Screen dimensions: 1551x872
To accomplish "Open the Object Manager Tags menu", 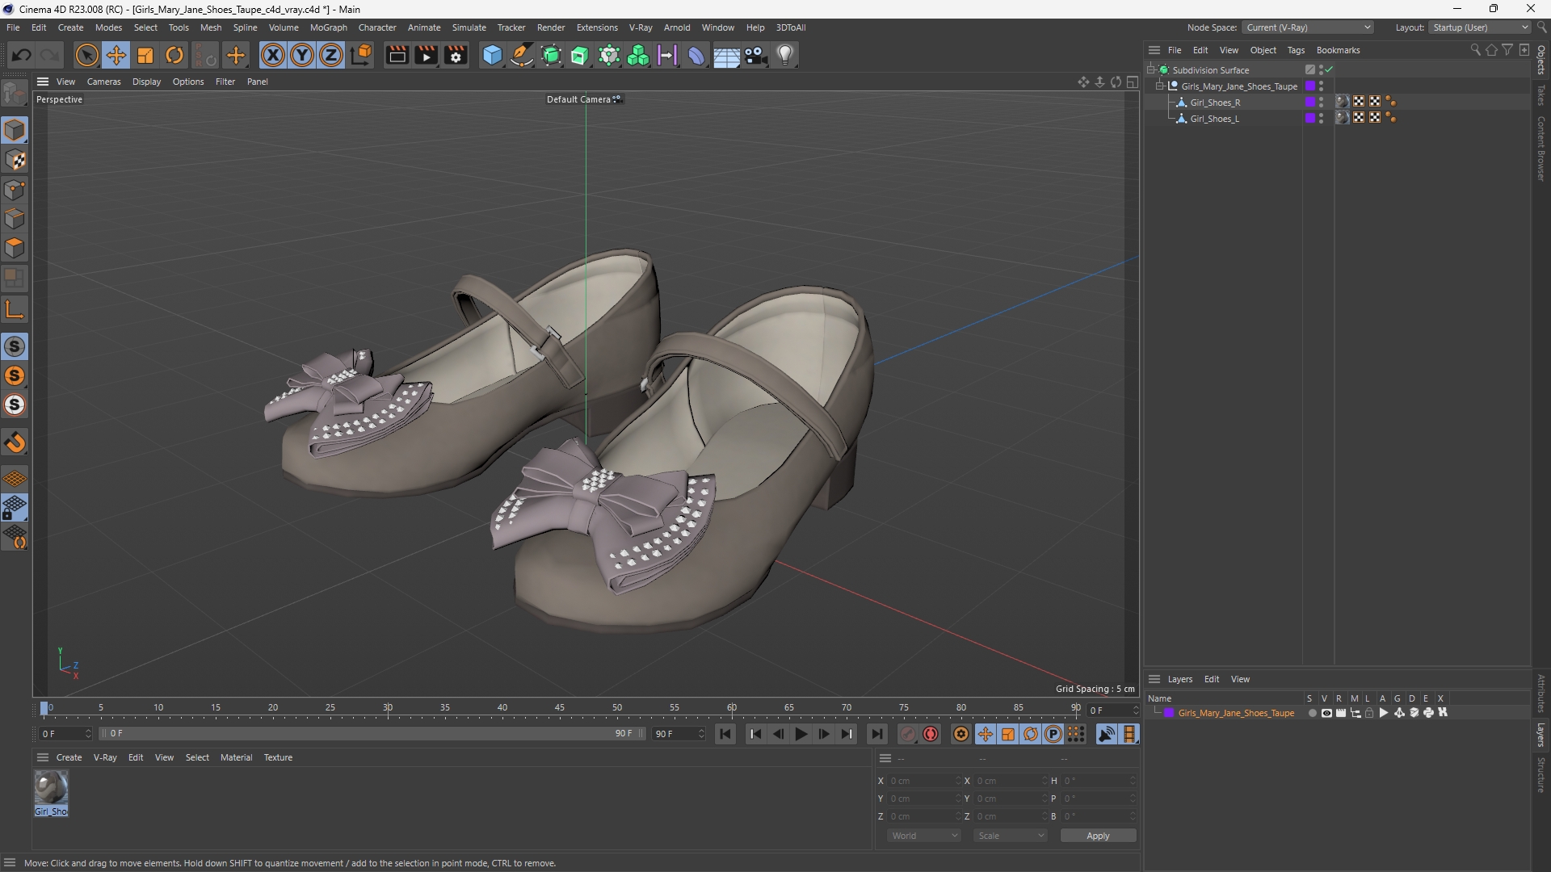I will tap(1296, 50).
